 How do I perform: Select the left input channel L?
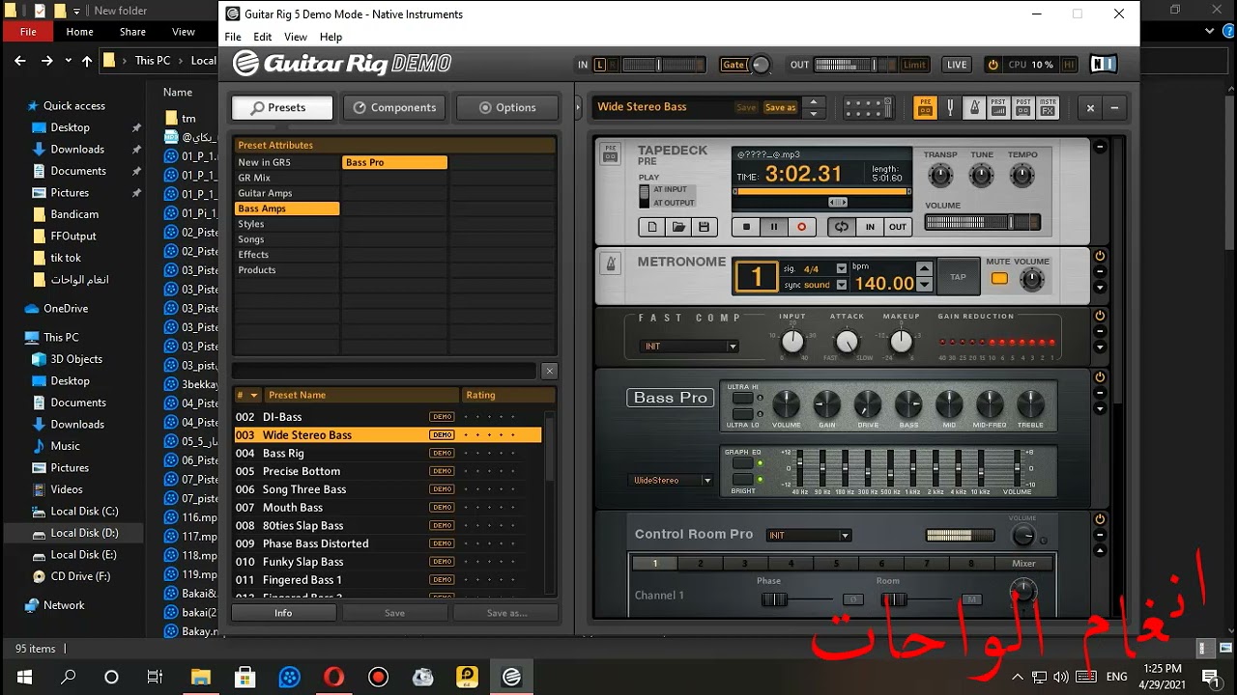coord(600,65)
